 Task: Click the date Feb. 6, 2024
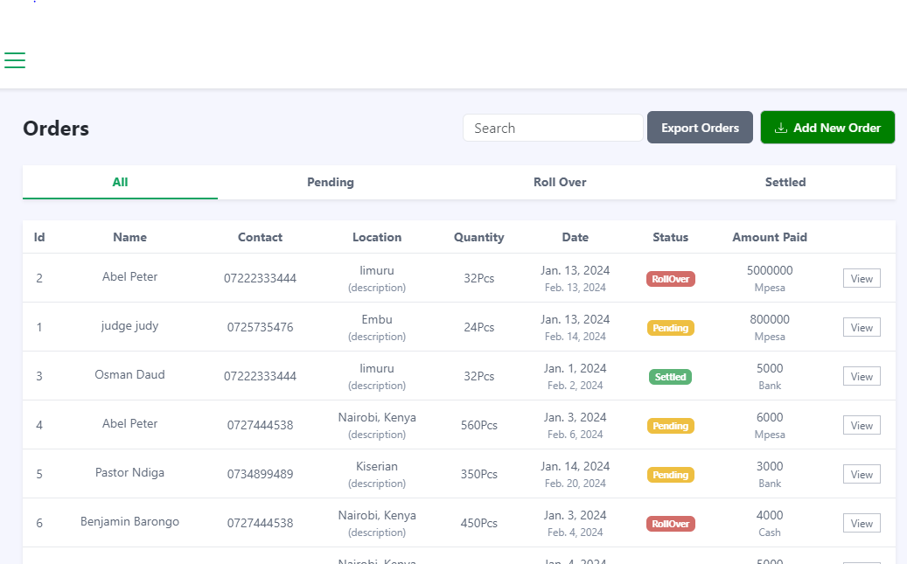(575, 435)
